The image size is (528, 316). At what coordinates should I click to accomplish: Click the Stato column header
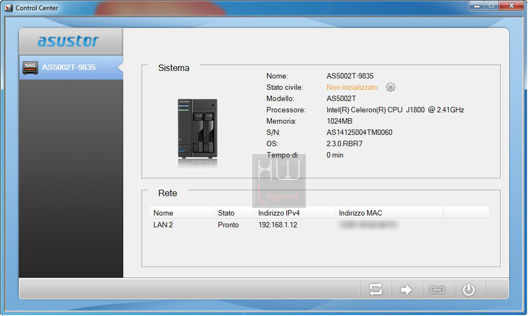[x=234, y=213]
